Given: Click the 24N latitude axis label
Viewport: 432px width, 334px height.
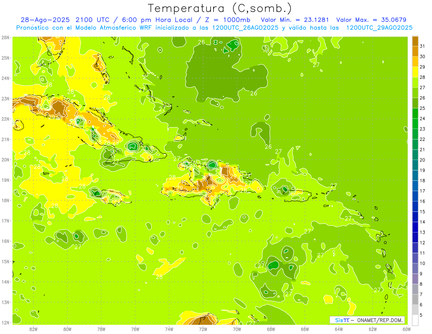Looking at the screenshot, I should pyautogui.click(x=5, y=78).
